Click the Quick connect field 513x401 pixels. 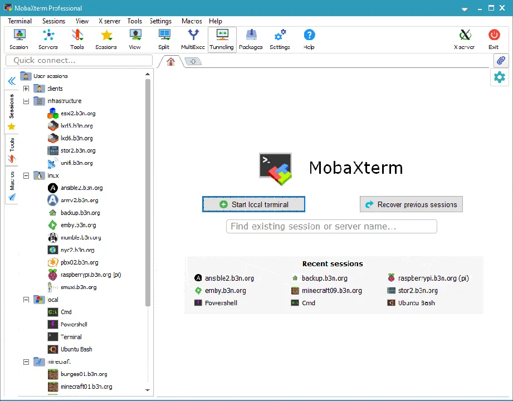pyautogui.click(x=79, y=61)
